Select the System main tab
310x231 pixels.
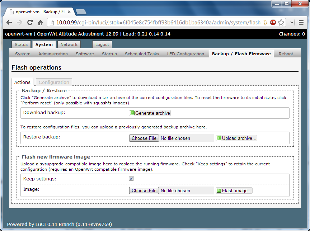pyautogui.click(x=44, y=44)
